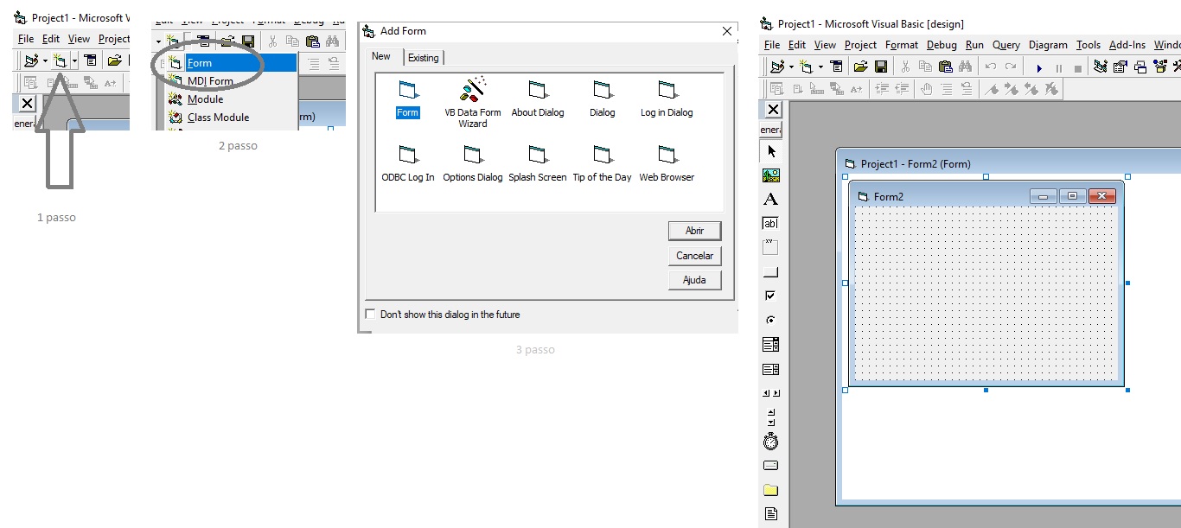Click Add Form icon in "1 passo" image
Image resolution: width=1181 pixels, height=528 pixels.
click(60, 60)
